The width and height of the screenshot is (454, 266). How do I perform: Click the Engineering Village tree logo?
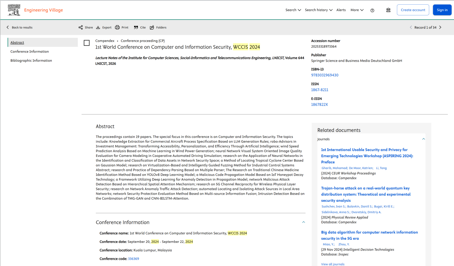point(14,10)
